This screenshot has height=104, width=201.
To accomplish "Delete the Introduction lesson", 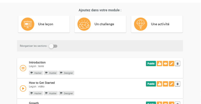I will [x=178, y=63].
